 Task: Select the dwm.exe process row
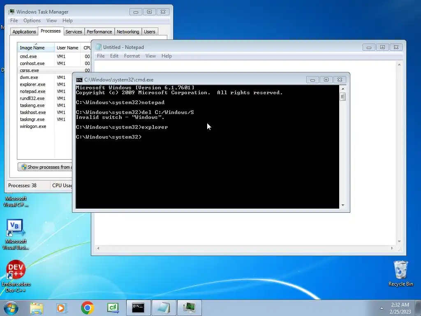(45, 77)
